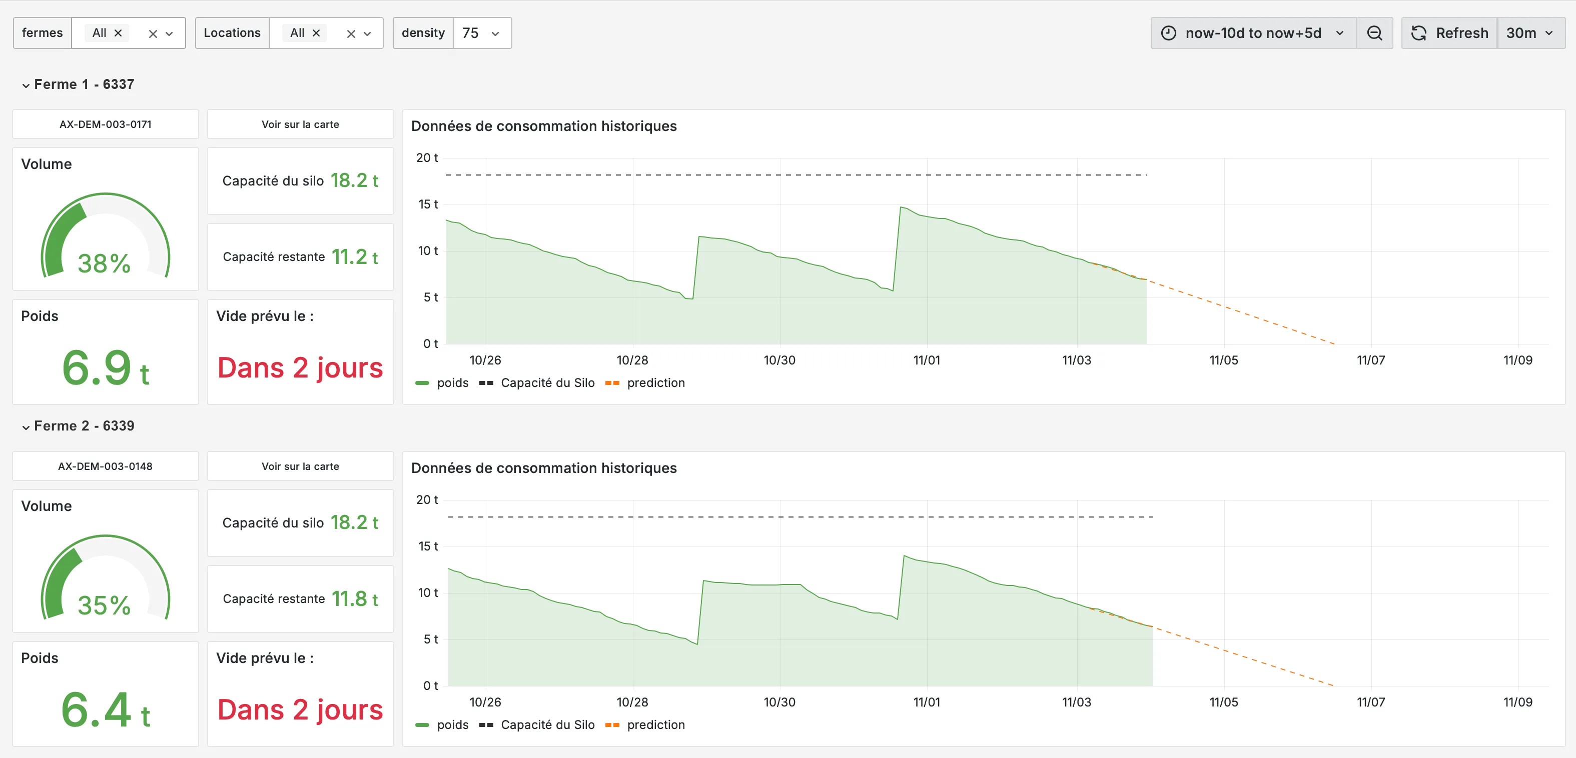Open Voir sur la carte for Ferme 2
Screen dimensions: 1576x758
300,466
